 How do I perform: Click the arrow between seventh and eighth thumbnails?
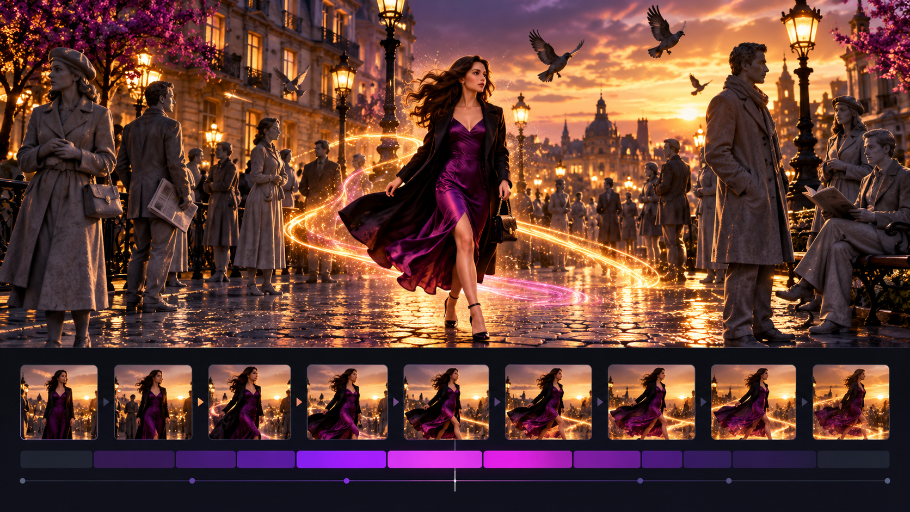[x=703, y=402]
